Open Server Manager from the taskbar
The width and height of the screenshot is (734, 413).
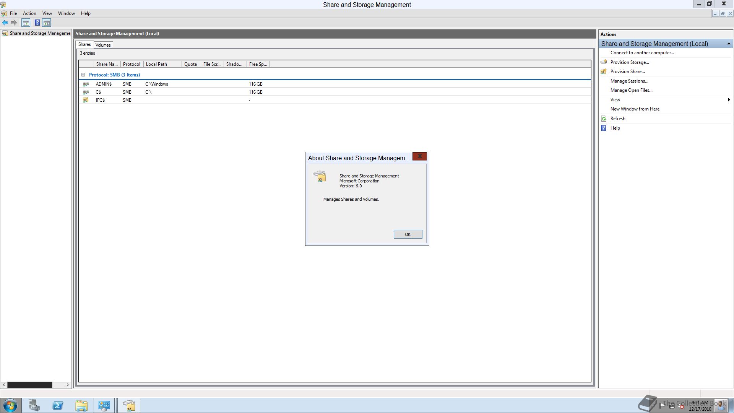point(34,405)
